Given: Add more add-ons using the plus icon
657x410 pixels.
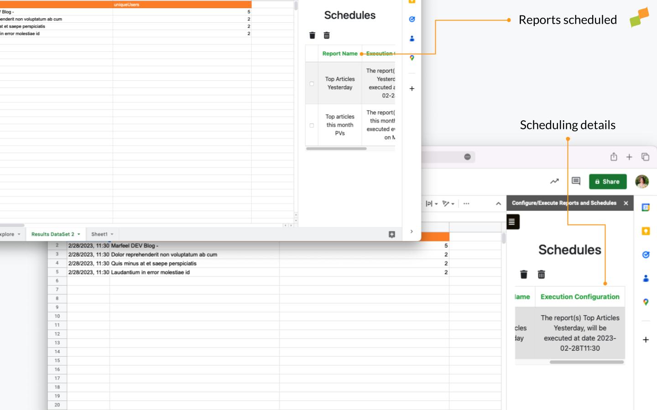Looking at the screenshot, I should [x=646, y=339].
